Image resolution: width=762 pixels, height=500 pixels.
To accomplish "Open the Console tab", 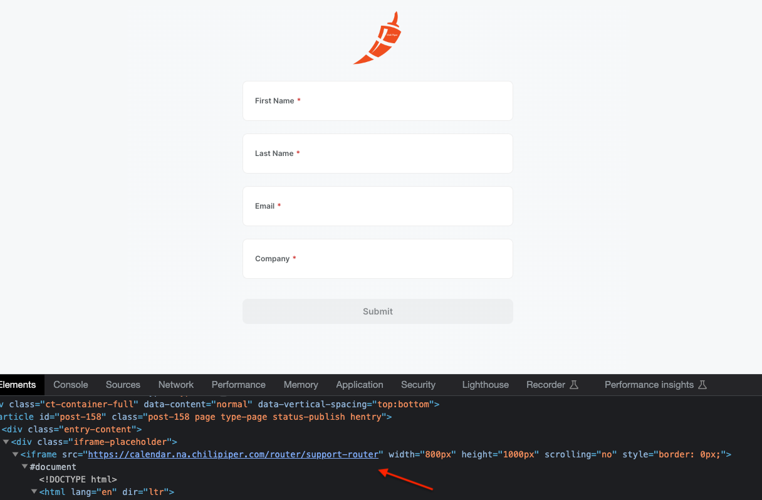I will (x=71, y=385).
